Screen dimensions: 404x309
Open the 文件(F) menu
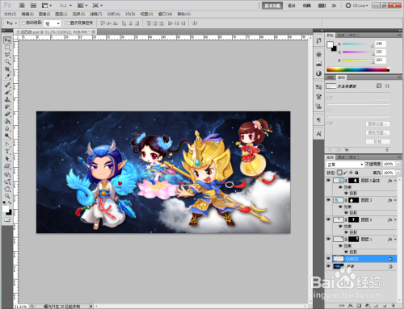[10, 14]
